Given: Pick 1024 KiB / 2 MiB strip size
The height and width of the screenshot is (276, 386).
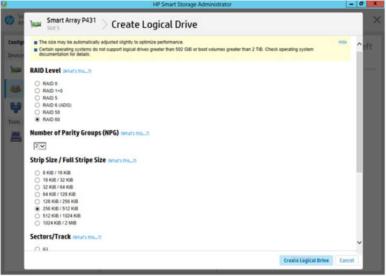Looking at the screenshot, I should click(37, 223).
